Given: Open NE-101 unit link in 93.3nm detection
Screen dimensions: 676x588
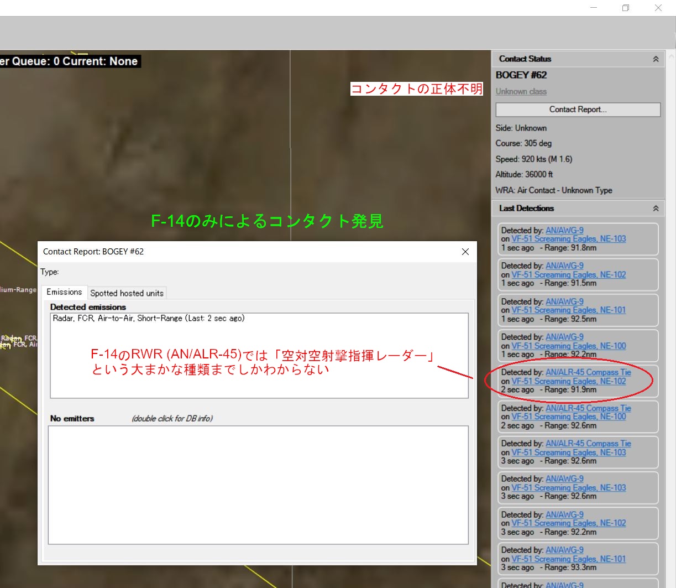Looking at the screenshot, I should 569,559.
